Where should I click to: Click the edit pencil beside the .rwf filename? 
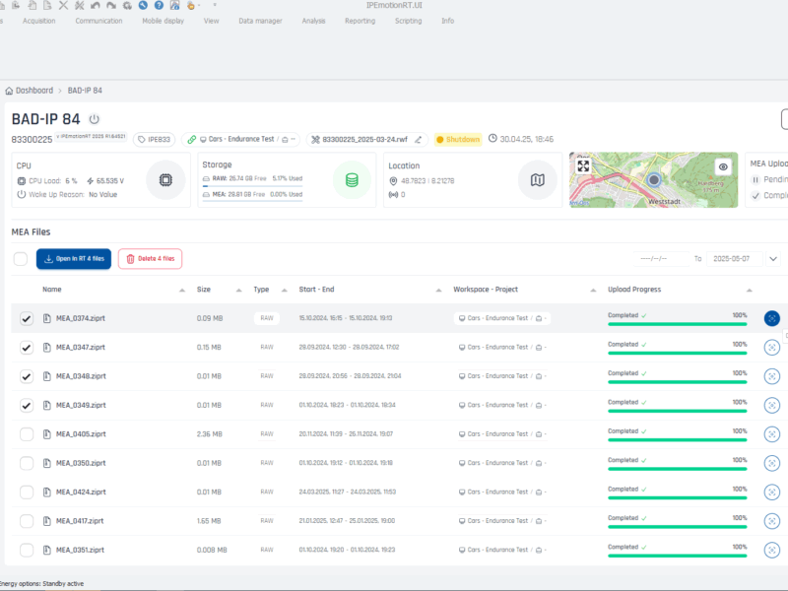[419, 140]
